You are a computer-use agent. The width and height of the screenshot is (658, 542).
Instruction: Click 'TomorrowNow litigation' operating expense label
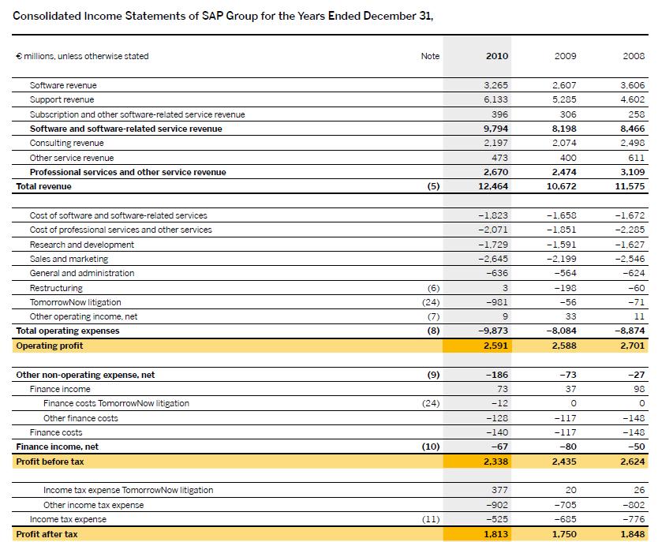pyautogui.click(x=75, y=302)
